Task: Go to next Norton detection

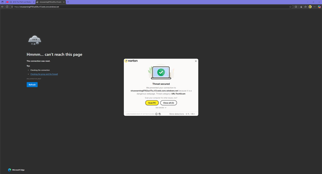Action: click(194, 114)
